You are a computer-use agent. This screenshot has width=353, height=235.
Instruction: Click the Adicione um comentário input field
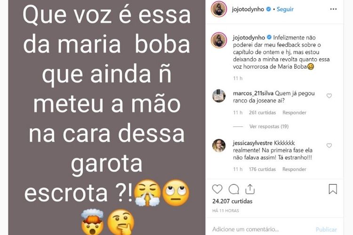pos(261,229)
